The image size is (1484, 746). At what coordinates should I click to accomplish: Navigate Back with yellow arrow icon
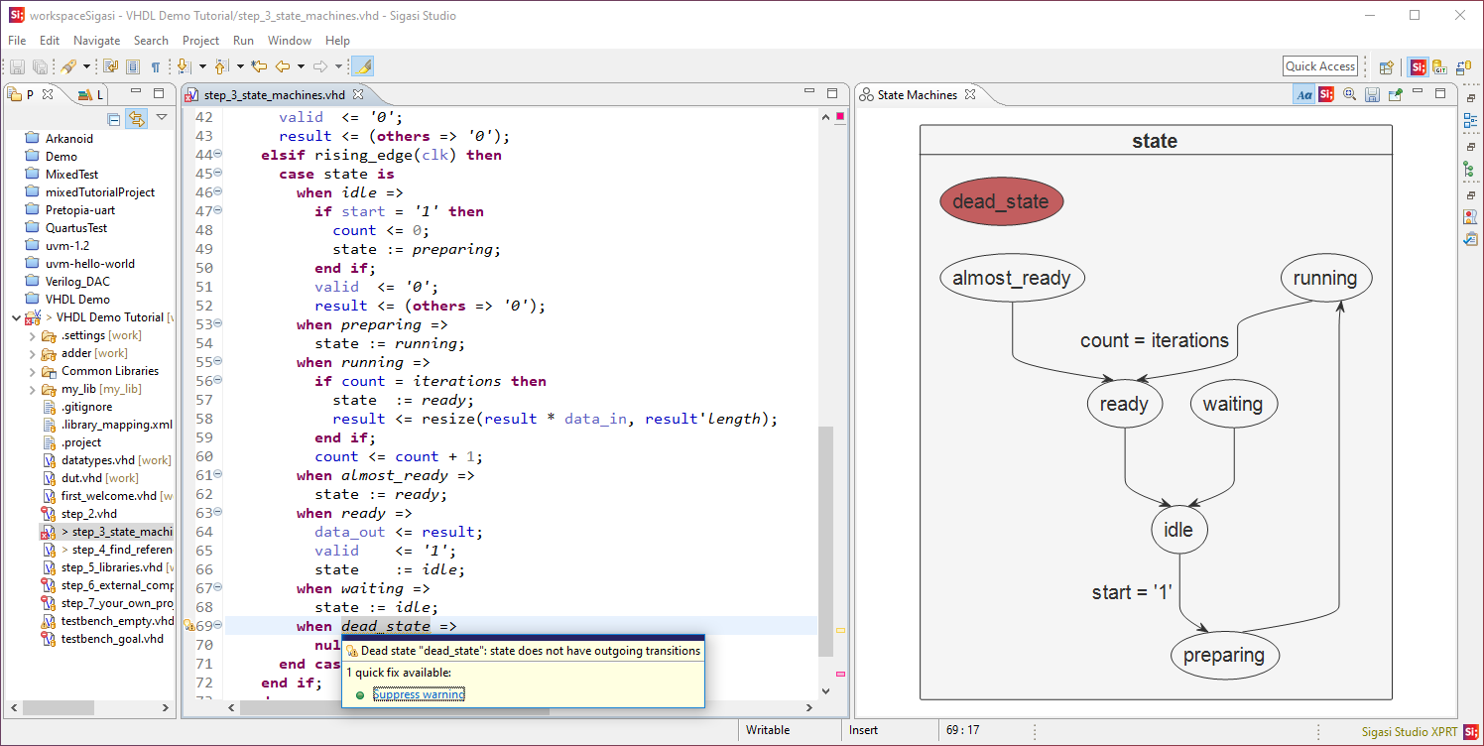(x=283, y=66)
